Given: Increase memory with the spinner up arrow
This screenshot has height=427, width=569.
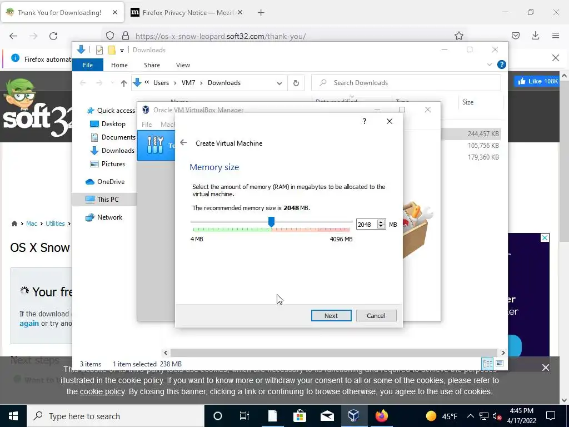Looking at the screenshot, I should (x=381, y=222).
